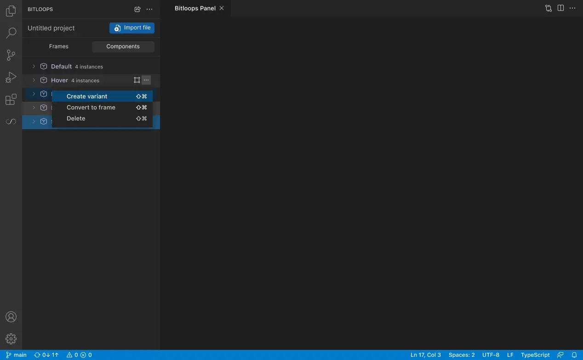
Task: Click the Import file button
Action: pos(132,28)
